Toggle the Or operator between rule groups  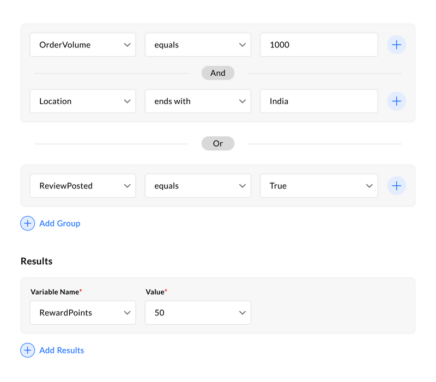click(217, 143)
